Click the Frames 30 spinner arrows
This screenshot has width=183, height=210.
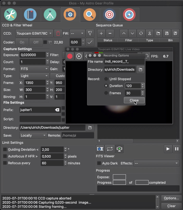pyautogui.click(x=143, y=93)
